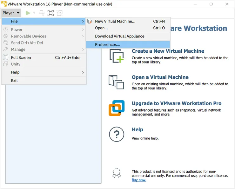Click the "View online help." text
Viewport: 235px width, 189px height.
click(145, 138)
